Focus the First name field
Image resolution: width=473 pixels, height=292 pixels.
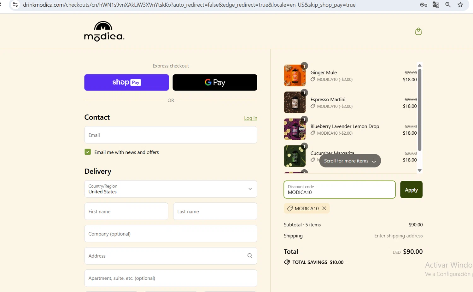(126, 211)
